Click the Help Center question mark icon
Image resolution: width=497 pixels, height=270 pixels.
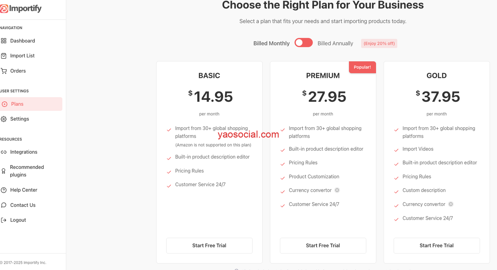point(4,190)
